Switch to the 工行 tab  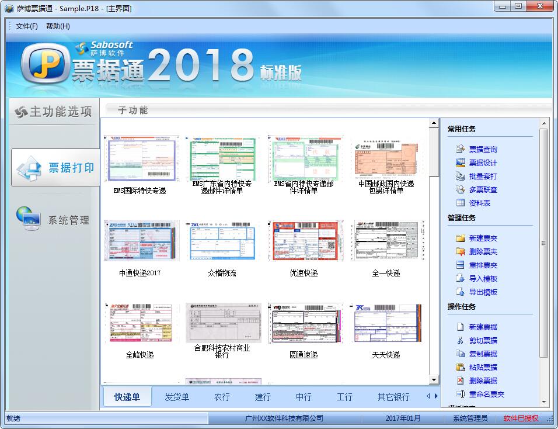pos(344,397)
